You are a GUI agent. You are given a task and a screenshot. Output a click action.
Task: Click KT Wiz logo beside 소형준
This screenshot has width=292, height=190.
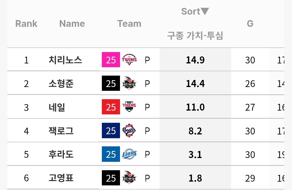click(129, 83)
